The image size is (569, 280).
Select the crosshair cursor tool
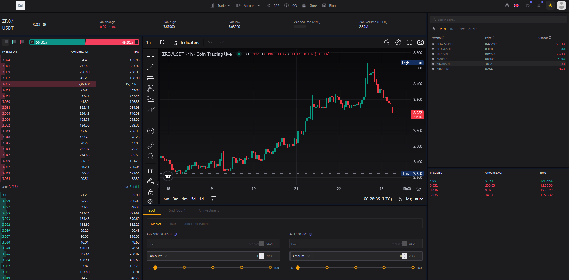pyautogui.click(x=151, y=56)
